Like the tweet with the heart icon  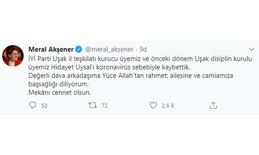(153, 105)
